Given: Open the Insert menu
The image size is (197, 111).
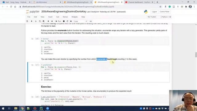Looking at the screenshot, I should tap(50, 17).
